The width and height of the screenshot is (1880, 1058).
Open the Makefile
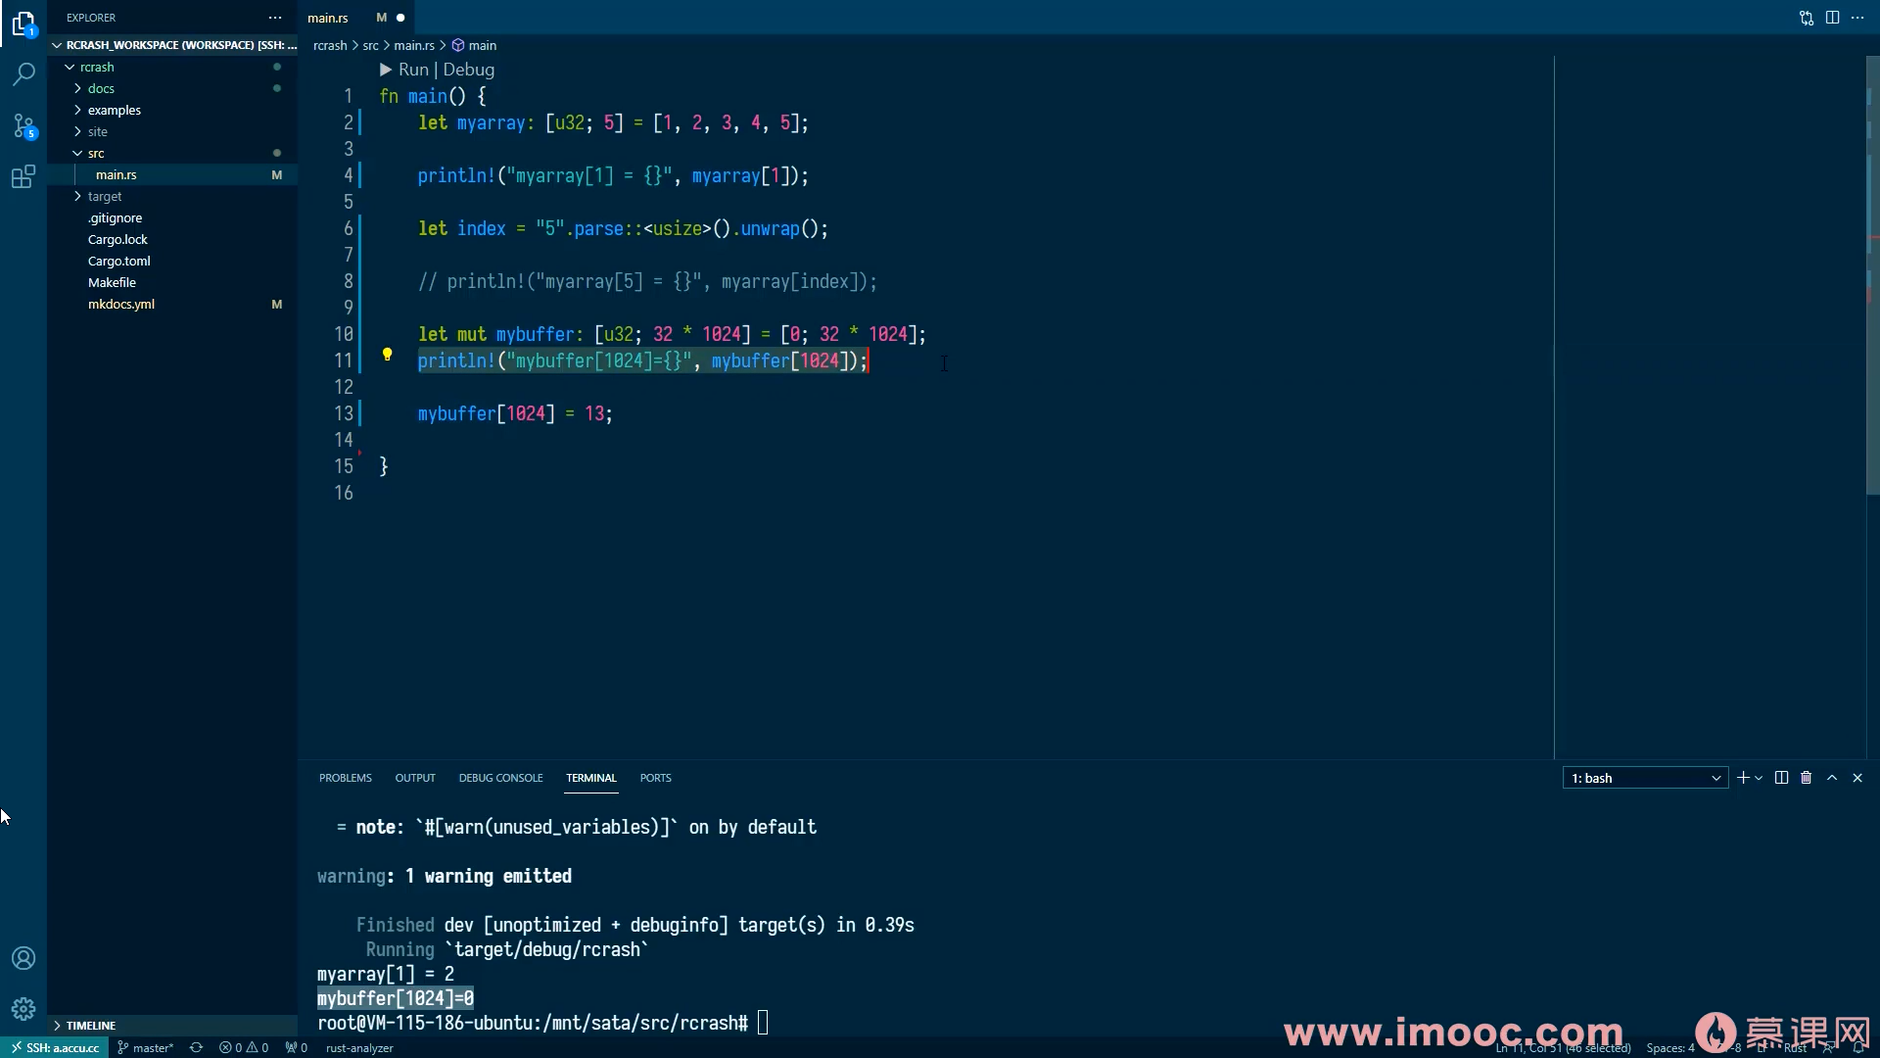coord(172,282)
